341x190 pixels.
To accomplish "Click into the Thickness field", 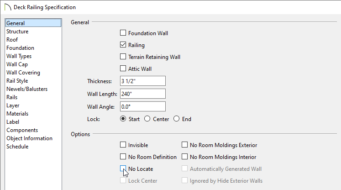I will pos(143,81).
